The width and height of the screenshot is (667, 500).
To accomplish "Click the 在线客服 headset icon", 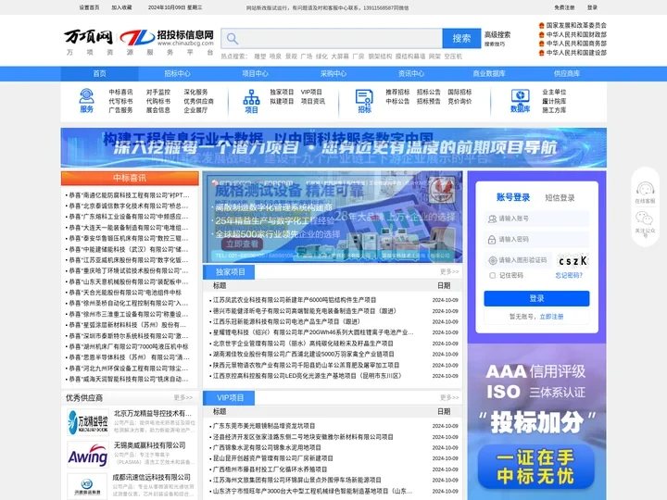I will pos(645,188).
